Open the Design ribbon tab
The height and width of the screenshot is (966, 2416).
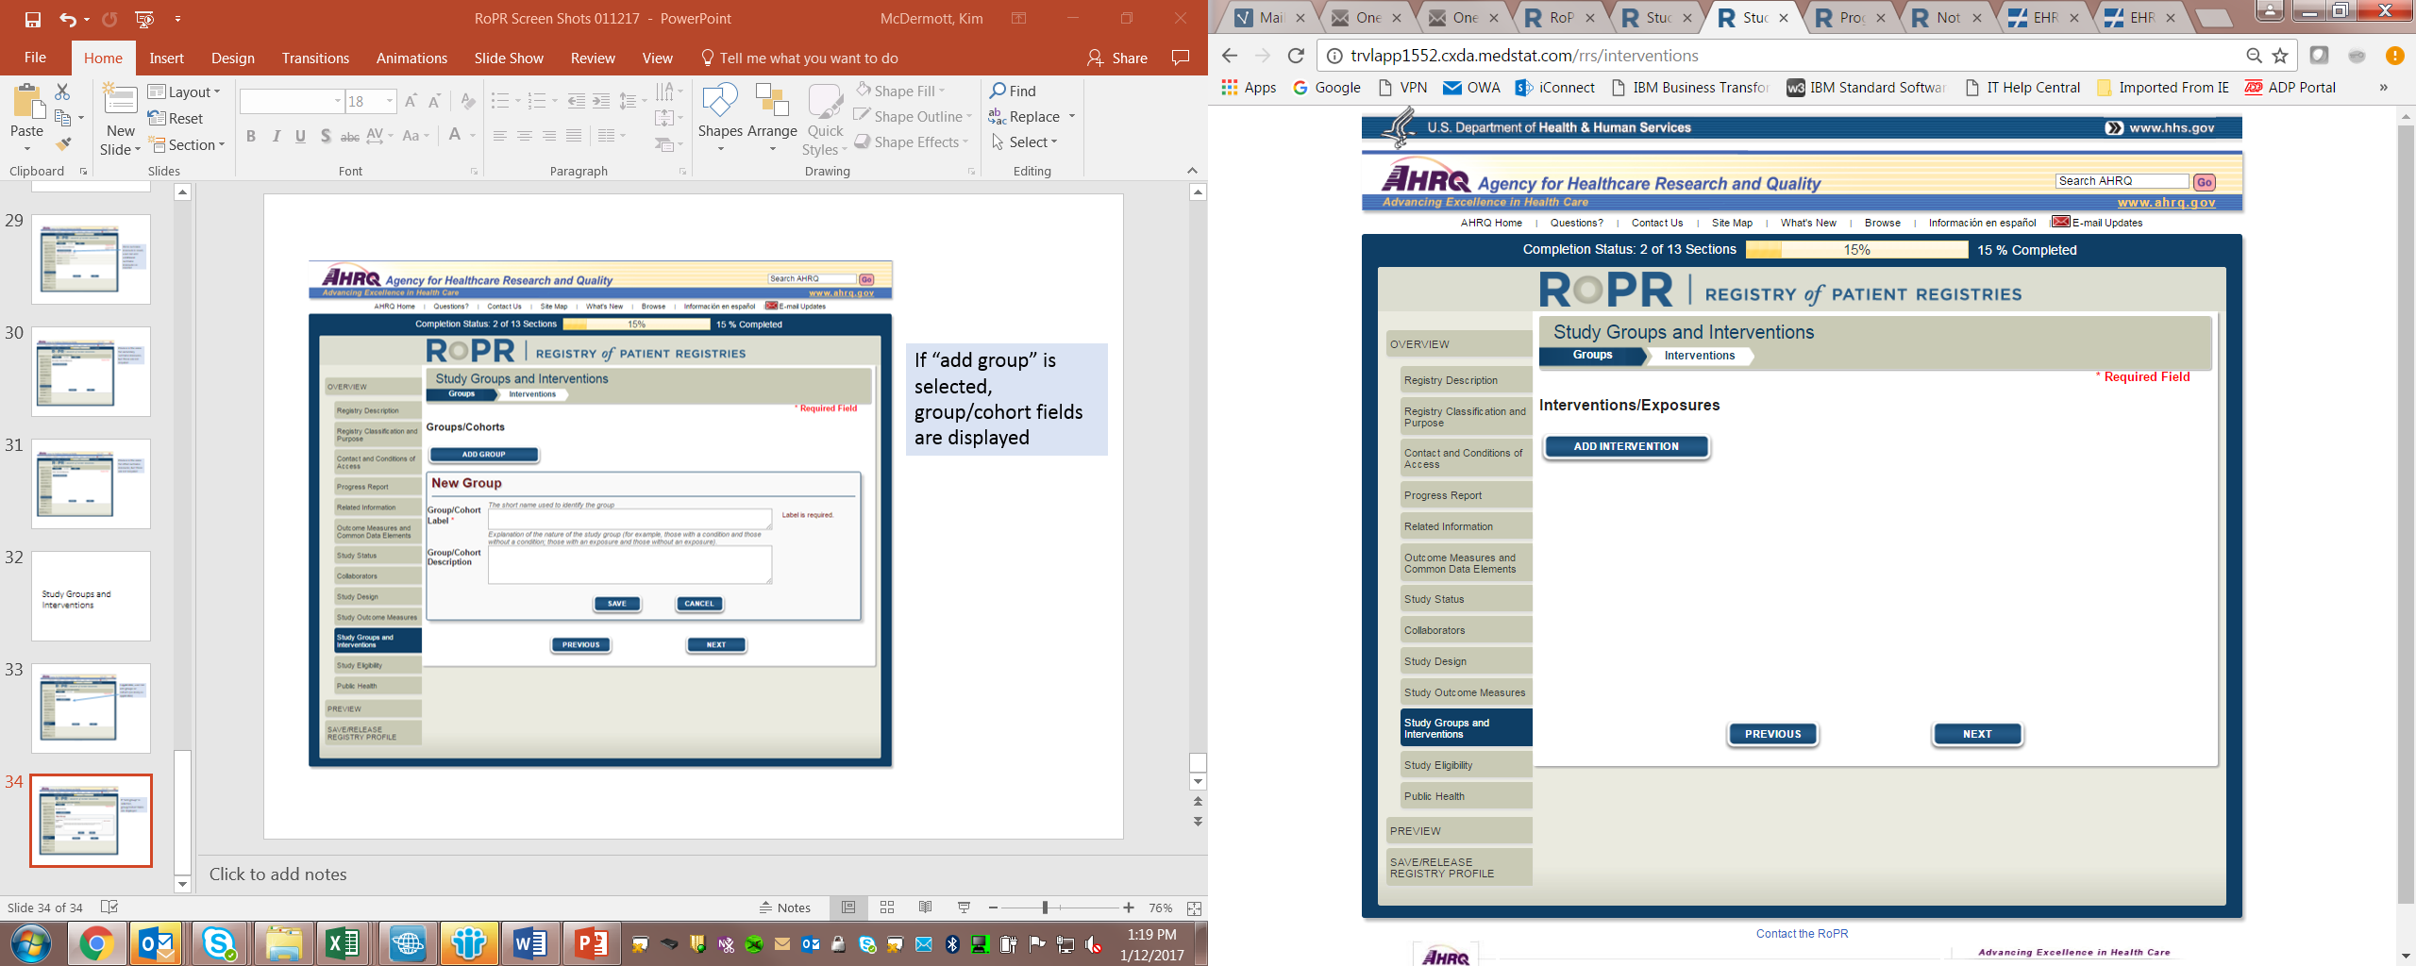[x=232, y=58]
